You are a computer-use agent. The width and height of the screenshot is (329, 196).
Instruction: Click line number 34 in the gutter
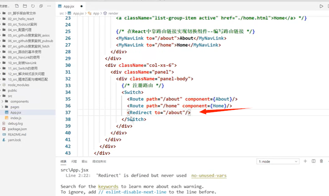(x=68, y=92)
